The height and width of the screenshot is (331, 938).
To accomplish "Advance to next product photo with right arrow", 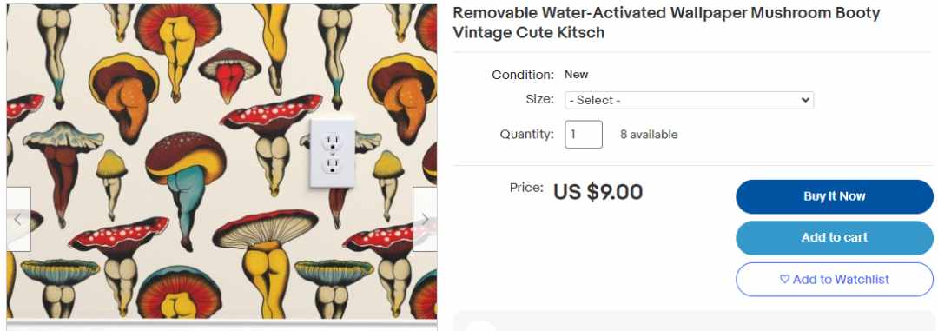I will 425,220.
